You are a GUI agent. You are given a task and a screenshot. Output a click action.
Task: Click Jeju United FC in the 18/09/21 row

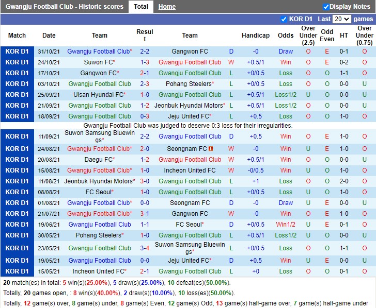(189, 116)
